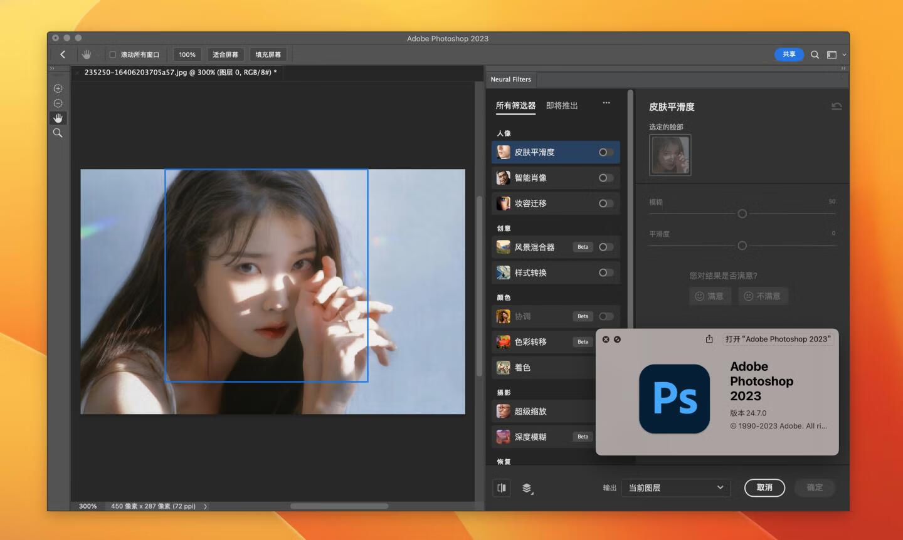Select the subtract-from-selection (minus circle) tool
The width and height of the screenshot is (903, 540).
click(58, 103)
